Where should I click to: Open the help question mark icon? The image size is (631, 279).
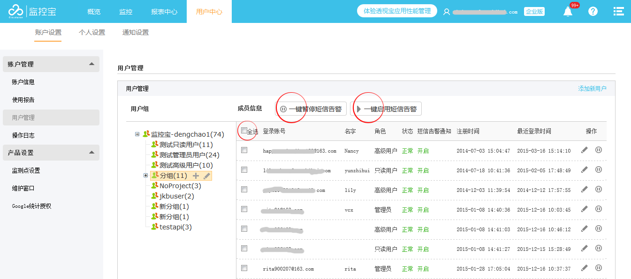point(593,12)
